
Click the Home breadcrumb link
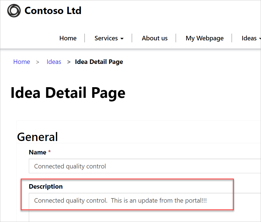[22, 62]
